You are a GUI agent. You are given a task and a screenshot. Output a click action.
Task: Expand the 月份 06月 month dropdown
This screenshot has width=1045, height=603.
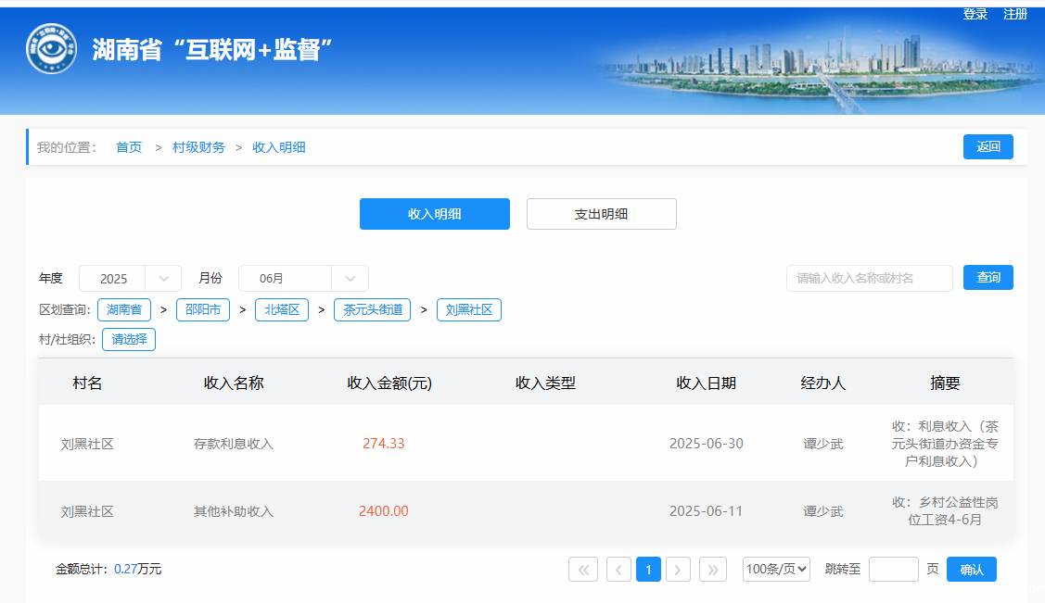point(303,279)
